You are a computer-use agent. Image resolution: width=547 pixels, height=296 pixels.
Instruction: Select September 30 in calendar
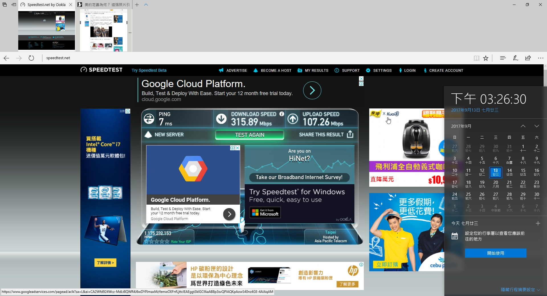[537, 196]
